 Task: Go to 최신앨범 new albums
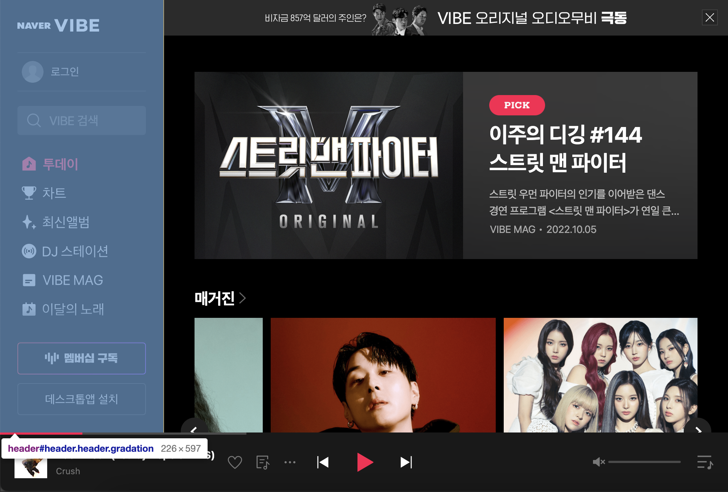click(65, 222)
